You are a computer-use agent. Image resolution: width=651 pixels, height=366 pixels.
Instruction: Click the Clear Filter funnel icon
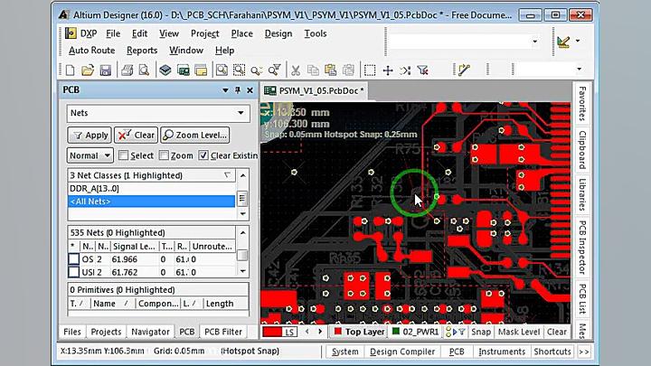pyautogui.click(x=422, y=70)
